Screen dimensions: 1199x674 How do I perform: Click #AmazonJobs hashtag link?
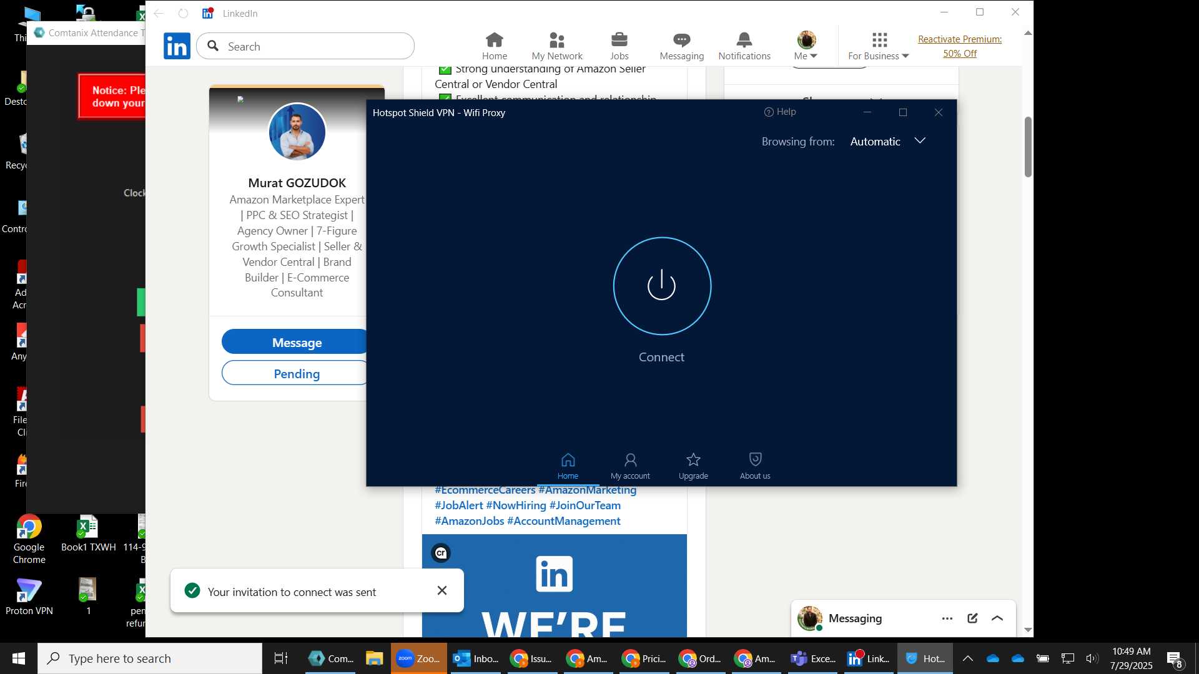(x=469, y=521)
